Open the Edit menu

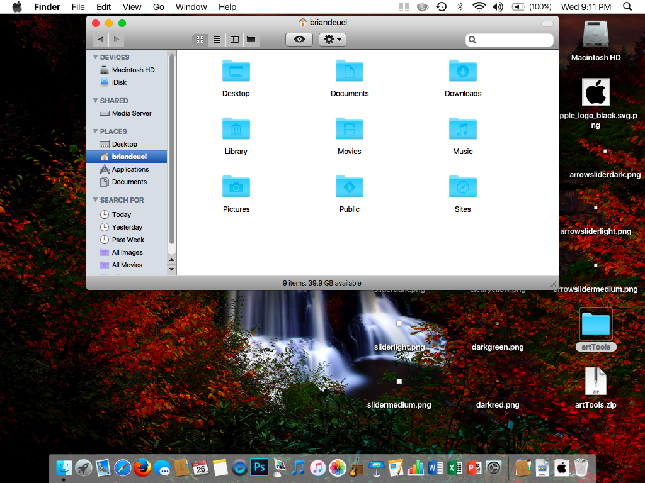(x=104, y=7)
